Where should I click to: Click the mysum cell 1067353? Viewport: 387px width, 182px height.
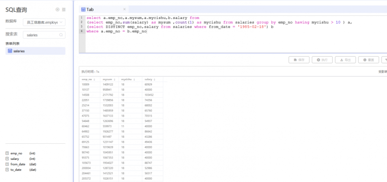coord(109,158)
